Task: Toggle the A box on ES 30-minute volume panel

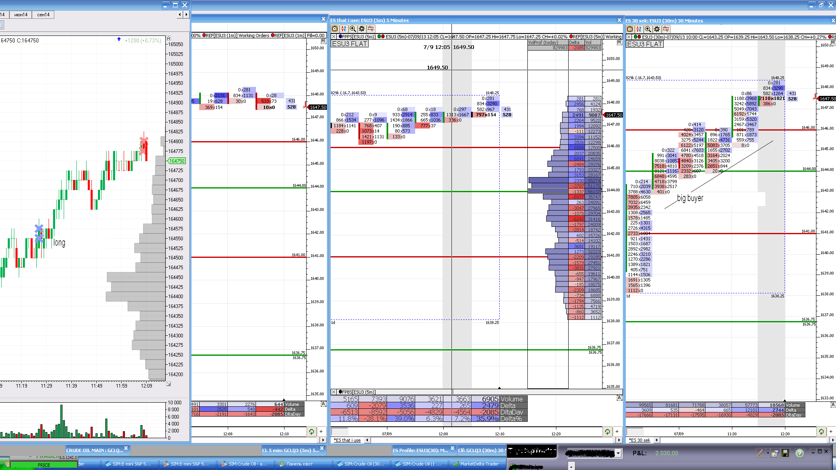Action: point(833,404)
